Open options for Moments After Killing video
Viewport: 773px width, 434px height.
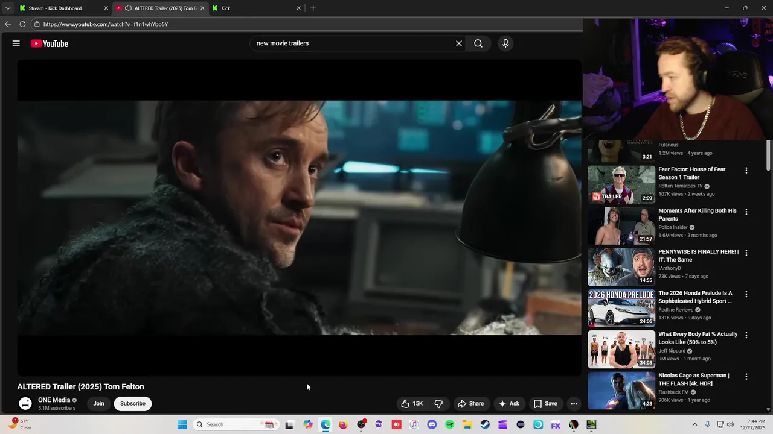746,212
